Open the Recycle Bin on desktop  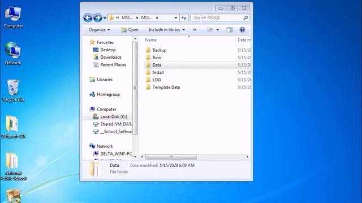point(13,90)
